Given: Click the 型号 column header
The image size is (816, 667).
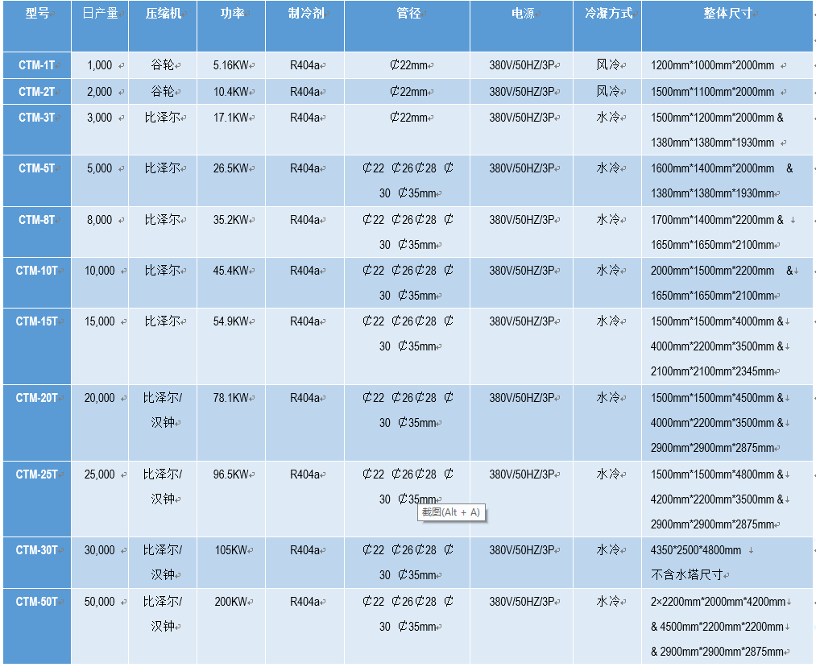Looking at the screenshot, I should coord(36,14).
